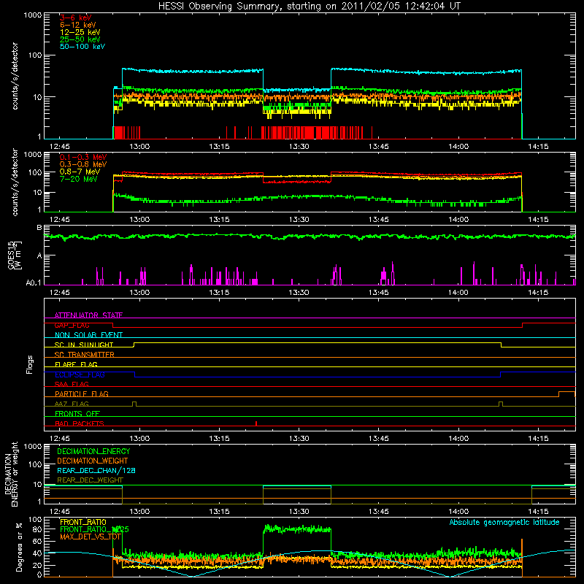Select the 25-50 keV legend label
This screenshot has width=584, height=584.
pos(80,39)
